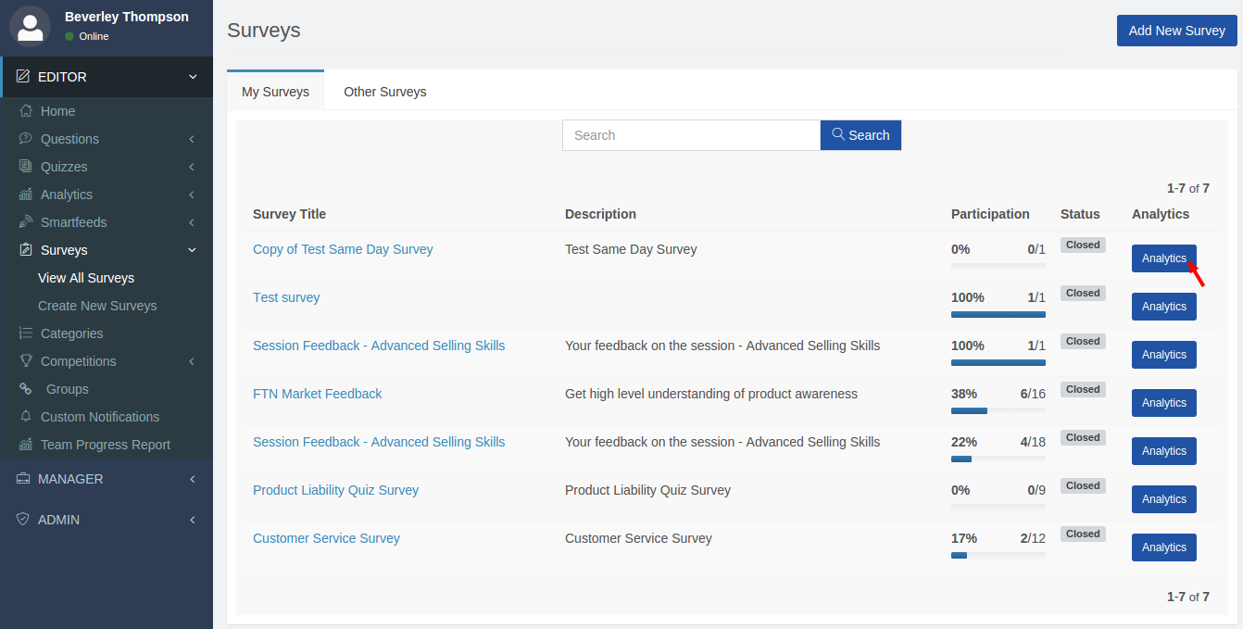The image size is (1243, 629).
Task: Click the Competitions trophy icon
Action: (x=26, y=361)
